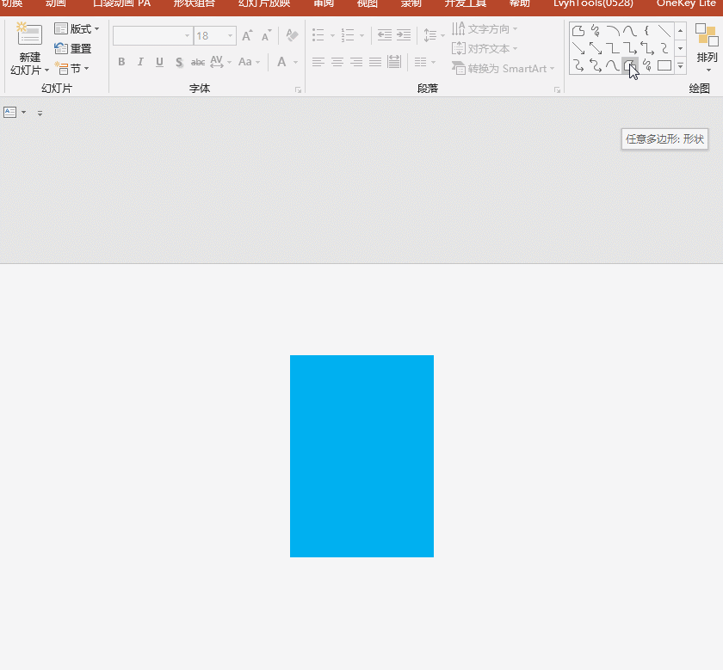
Task: Apply distributed text alignment
Action: (394, 62)
